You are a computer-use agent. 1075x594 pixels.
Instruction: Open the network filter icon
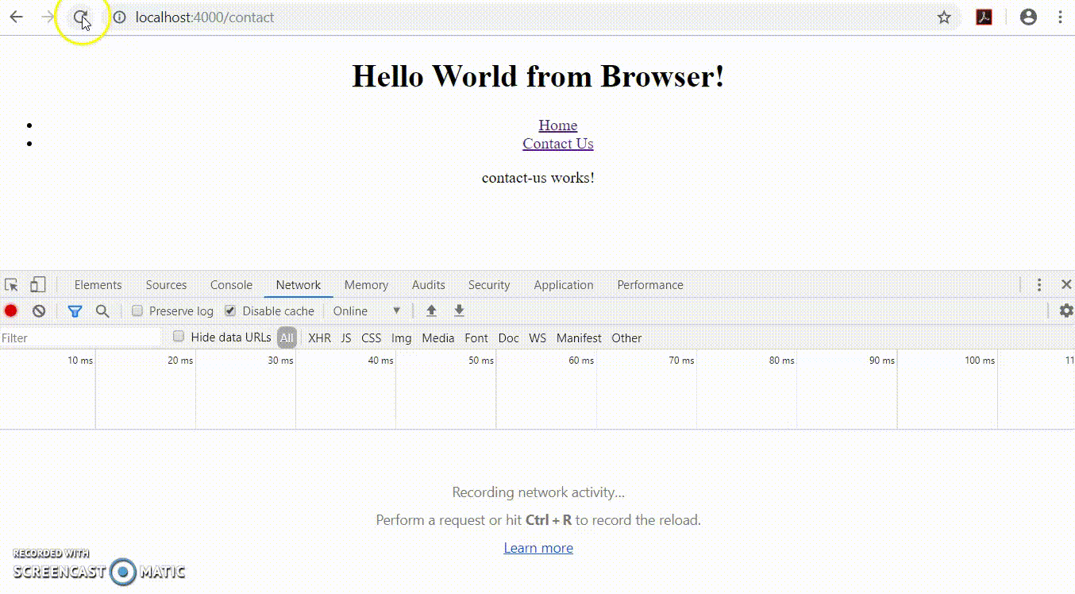click(x=75, y=310)
